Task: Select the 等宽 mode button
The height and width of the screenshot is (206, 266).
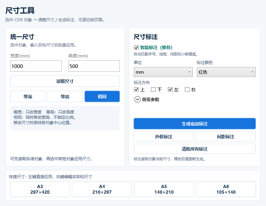Action: [28, 97]
